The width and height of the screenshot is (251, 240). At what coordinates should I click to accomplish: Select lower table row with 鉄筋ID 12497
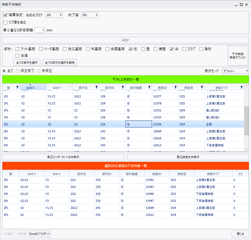click(x=125, y=201)
